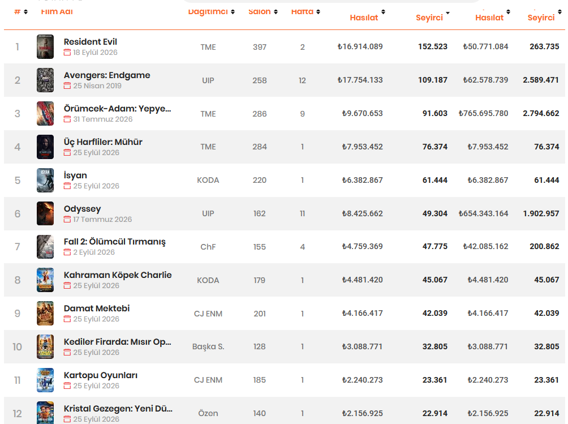Click the İsyan poster thumbnail
This screenshot has height=424, width=568.
tap(45, 180)
